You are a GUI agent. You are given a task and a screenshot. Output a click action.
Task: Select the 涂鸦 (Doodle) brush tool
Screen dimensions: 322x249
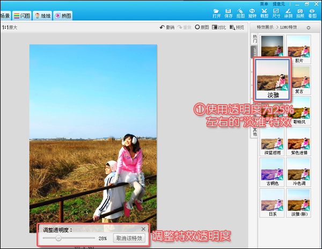click(x=288, y=13)
